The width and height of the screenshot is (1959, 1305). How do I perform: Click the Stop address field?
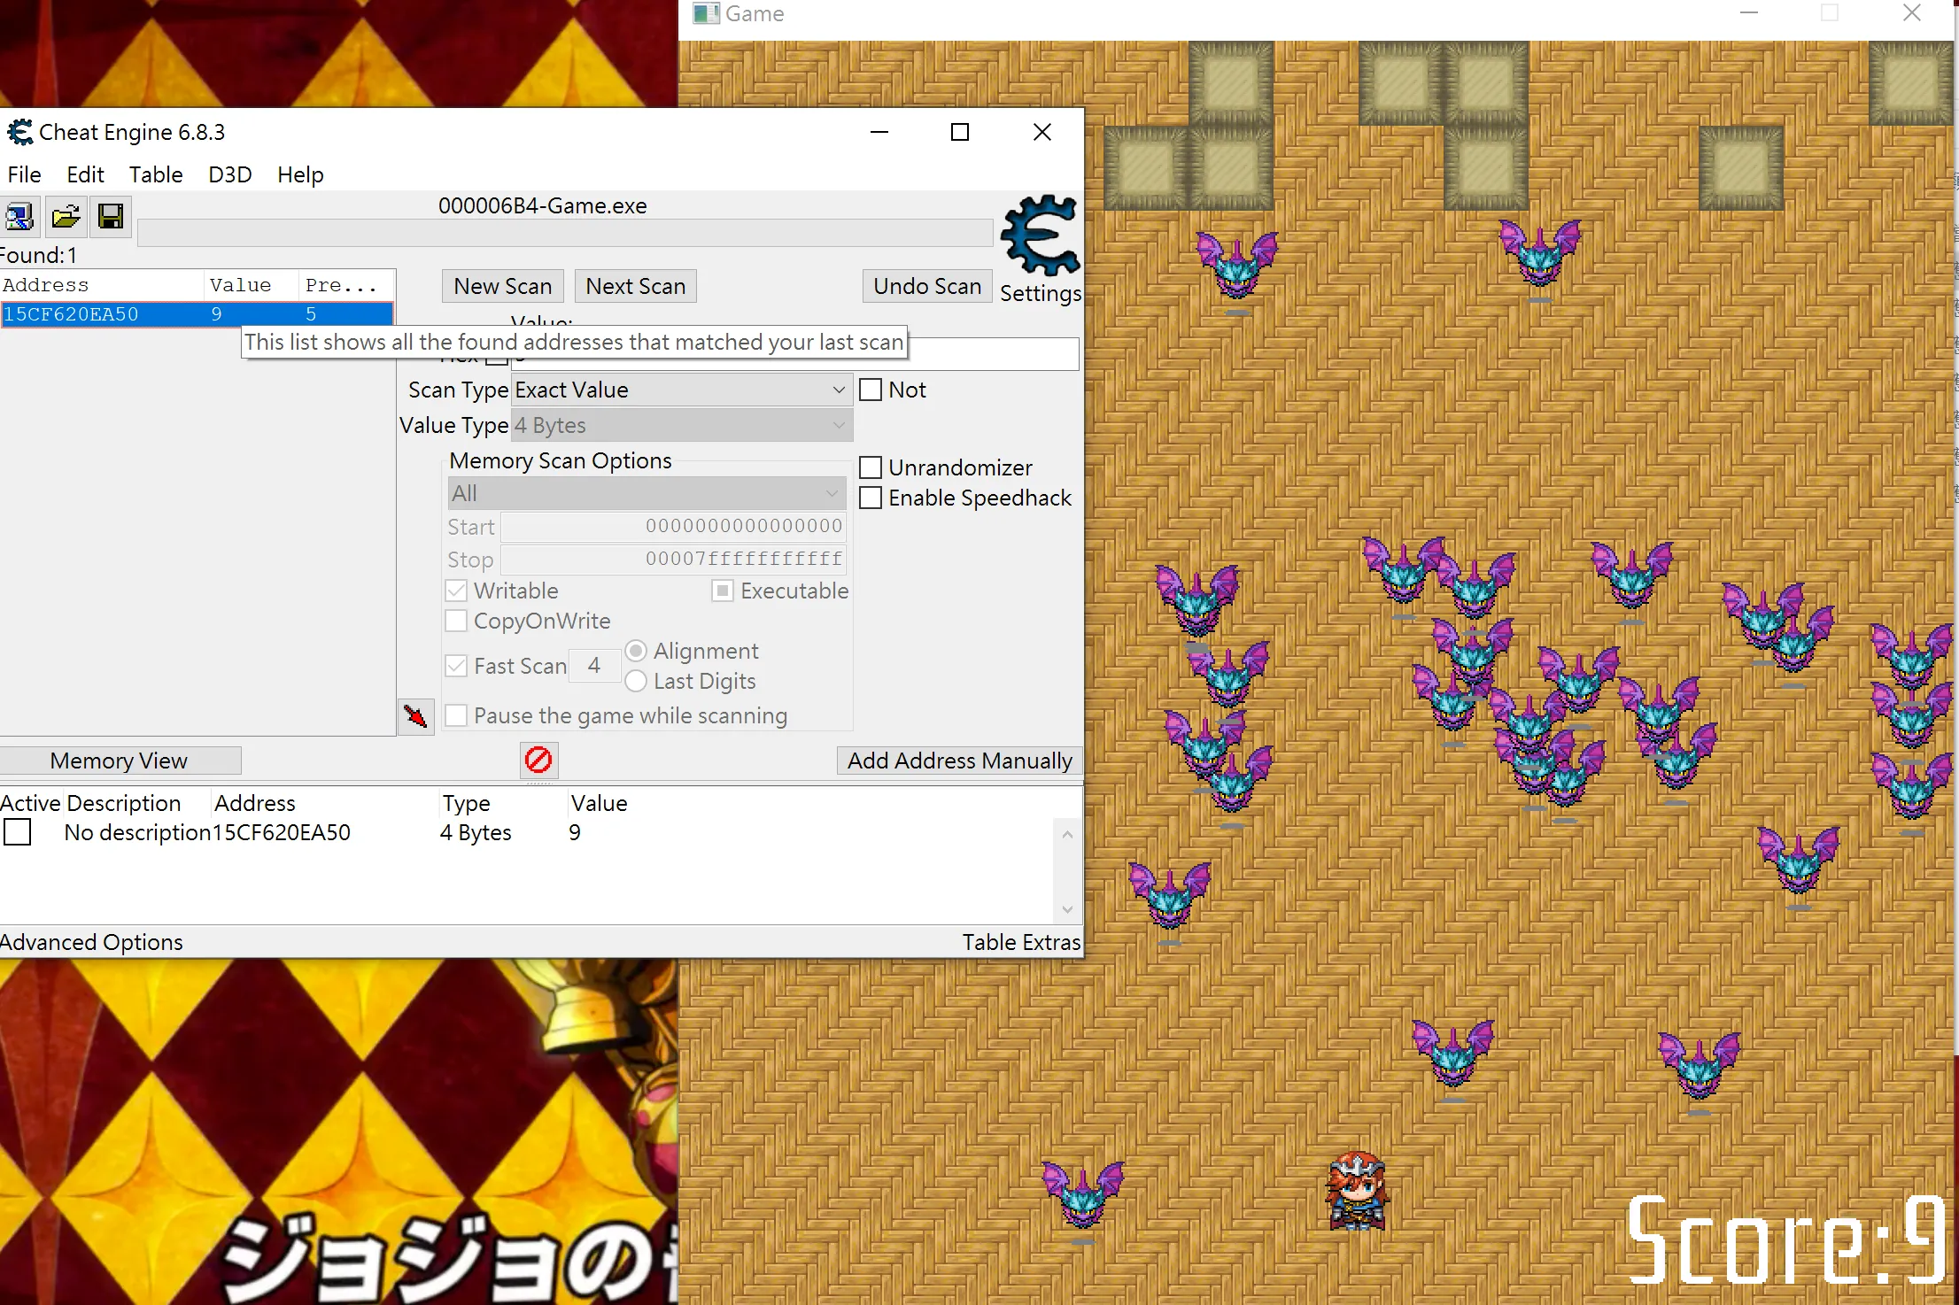coord(673,560)
